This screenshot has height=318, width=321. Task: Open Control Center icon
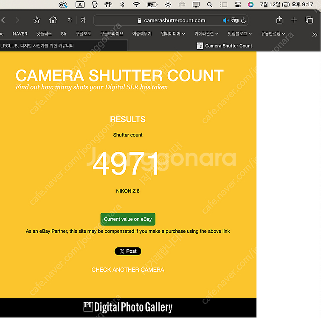click(238, 5)
